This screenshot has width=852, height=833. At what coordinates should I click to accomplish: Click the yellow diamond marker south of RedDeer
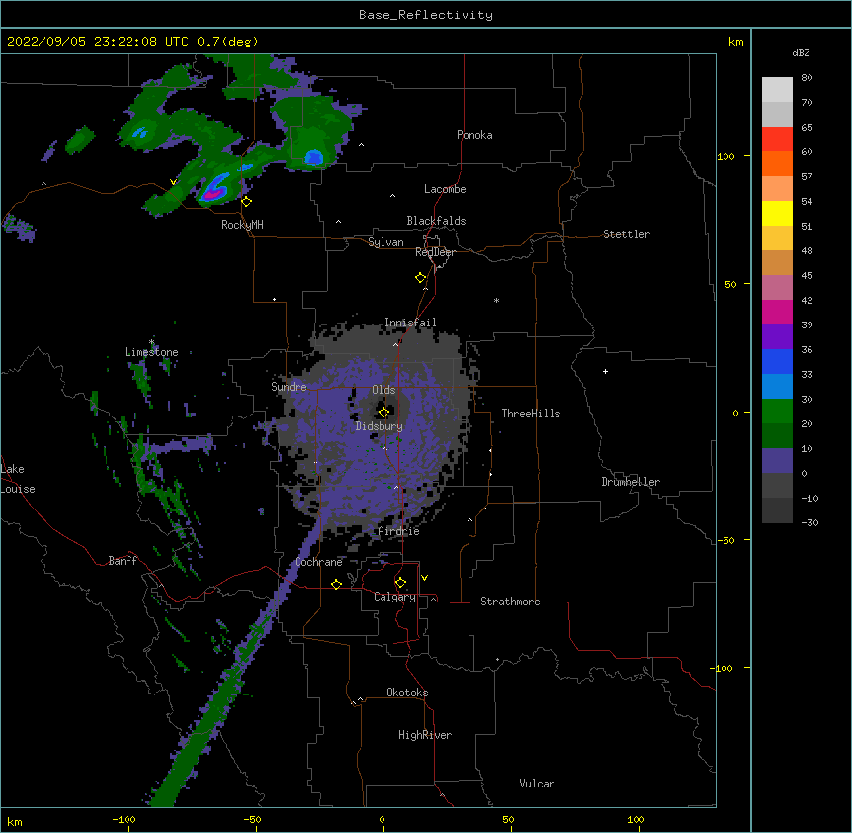click(421, 278)
